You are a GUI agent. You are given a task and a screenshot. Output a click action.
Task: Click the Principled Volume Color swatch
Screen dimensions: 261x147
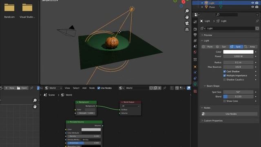(91, 129)
